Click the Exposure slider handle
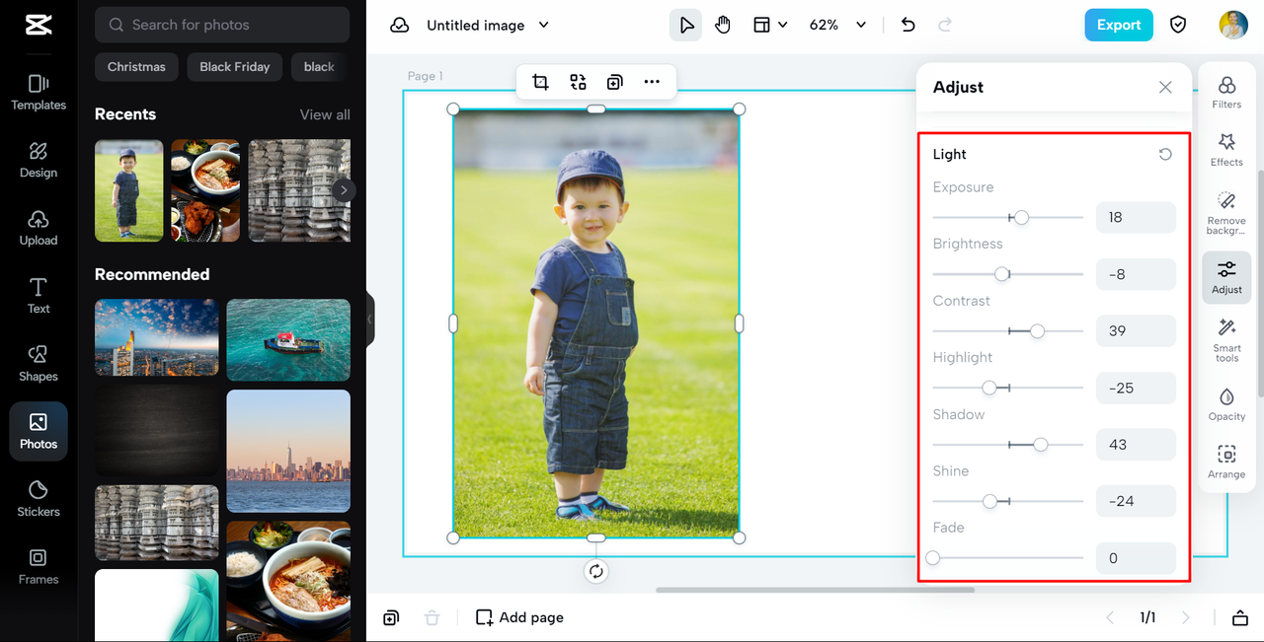 [1022, 217]
